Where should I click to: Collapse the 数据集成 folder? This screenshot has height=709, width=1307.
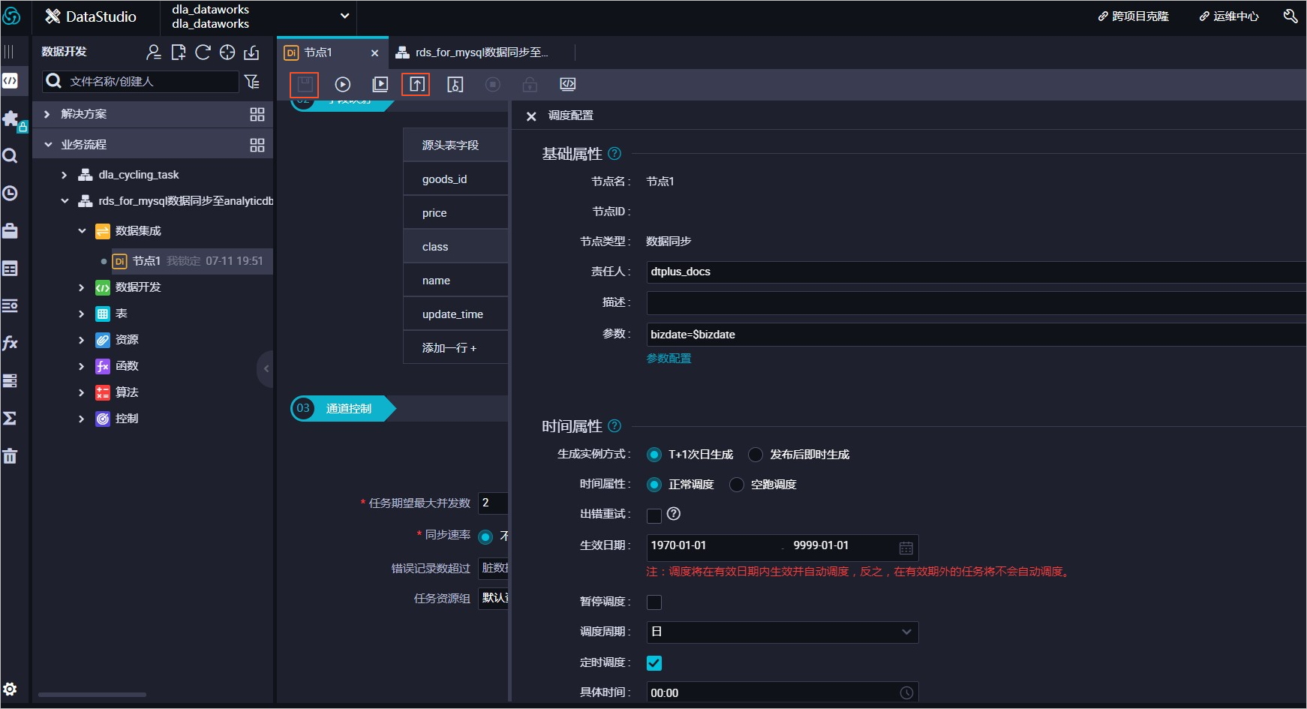pos(82,231)
